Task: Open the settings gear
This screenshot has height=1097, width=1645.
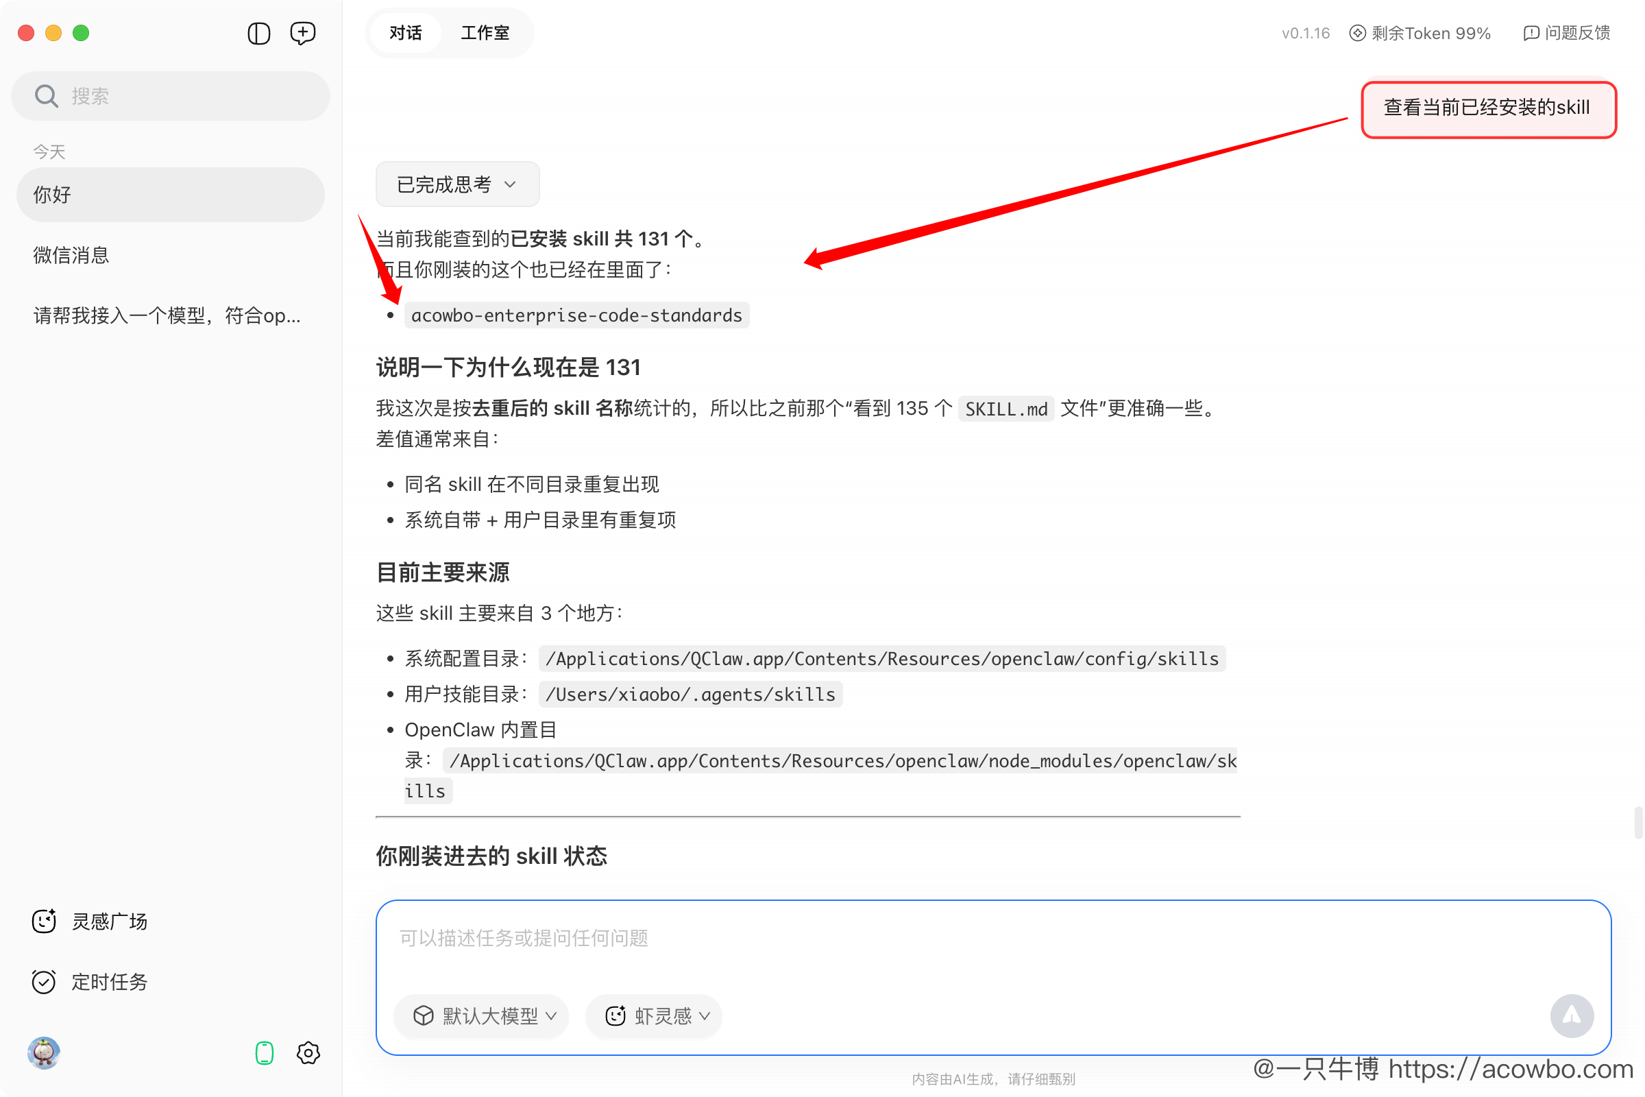Action: coord(308,1053)
